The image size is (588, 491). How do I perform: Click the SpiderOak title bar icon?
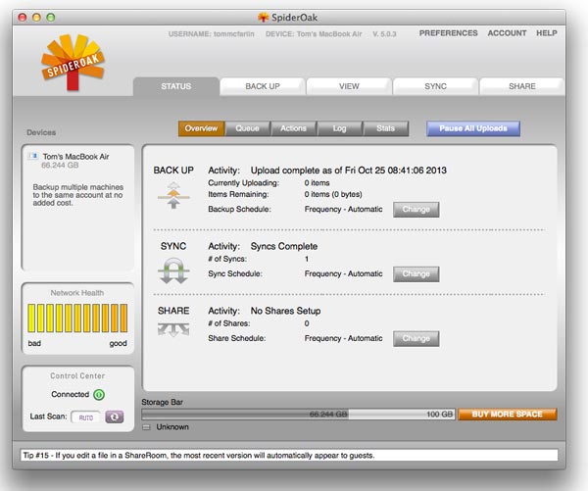pyautogui.click(x=264, y=17)
